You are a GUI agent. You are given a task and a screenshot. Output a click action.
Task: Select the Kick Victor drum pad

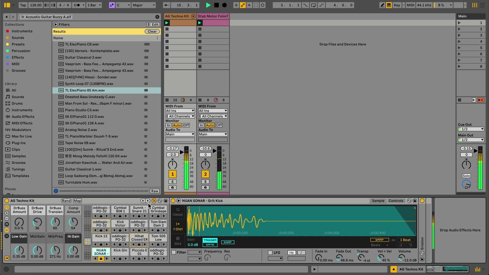click(120, 224)
